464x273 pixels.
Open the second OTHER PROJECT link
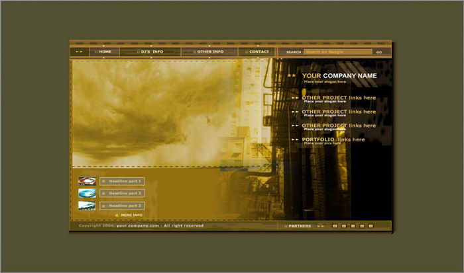(x=338, y=112)
